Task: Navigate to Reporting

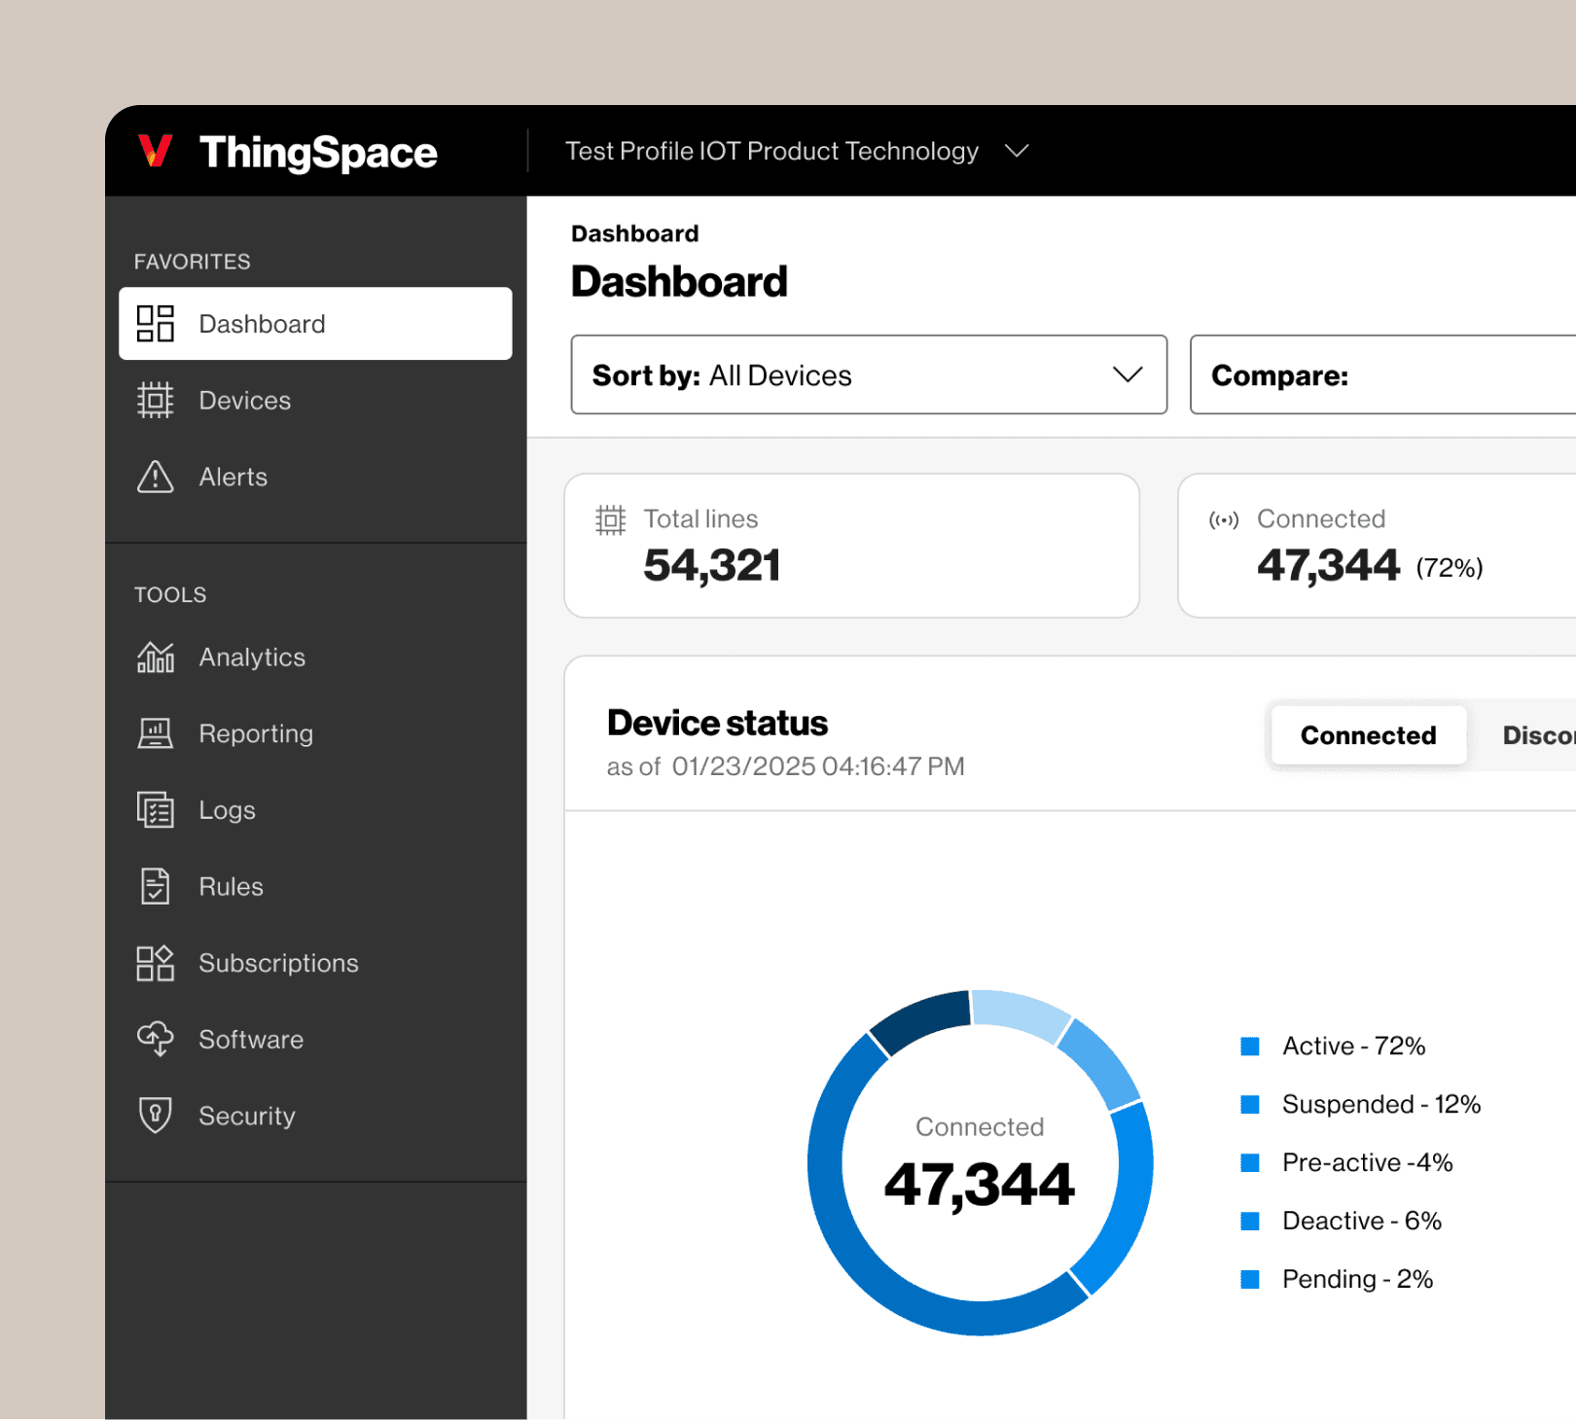Action: [315, 733]
